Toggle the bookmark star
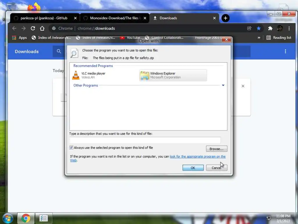The height and width of the screenshot is (224, 298). tap(259, 28)
